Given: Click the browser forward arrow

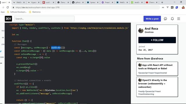Looking at the screenshot, I should click(x=3, y=8).
